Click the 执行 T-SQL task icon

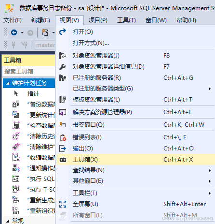[x=16, y=189]
